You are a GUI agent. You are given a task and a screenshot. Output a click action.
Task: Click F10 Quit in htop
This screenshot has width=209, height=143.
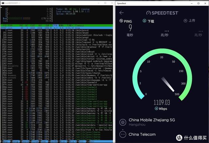[x=91, y=142]
